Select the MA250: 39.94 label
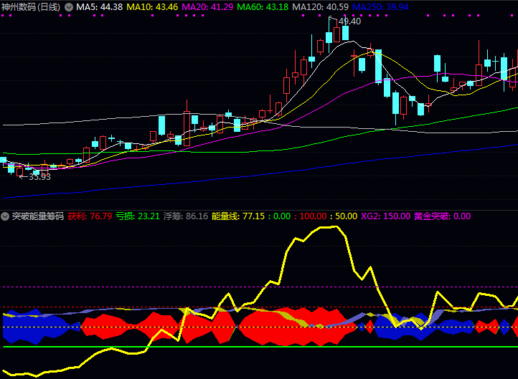 pos(380,7)
